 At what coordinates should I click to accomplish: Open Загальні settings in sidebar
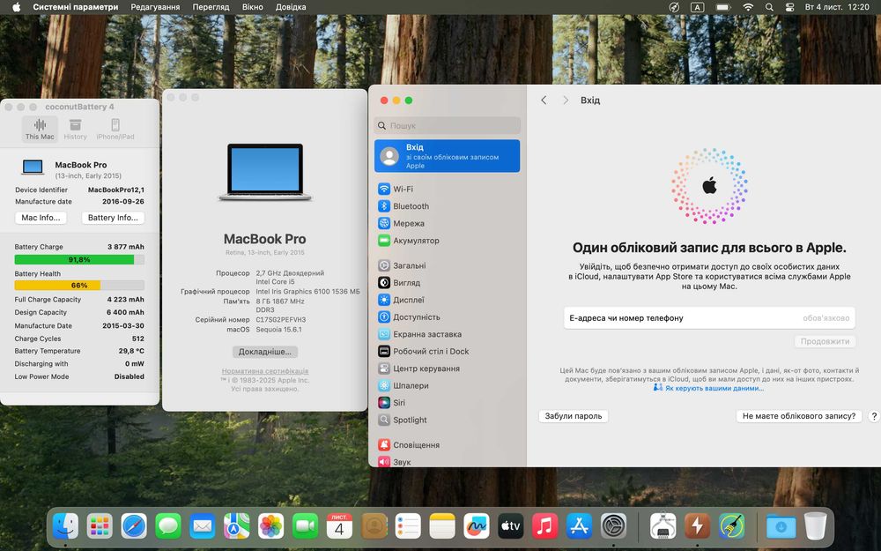tap(448, 265)
